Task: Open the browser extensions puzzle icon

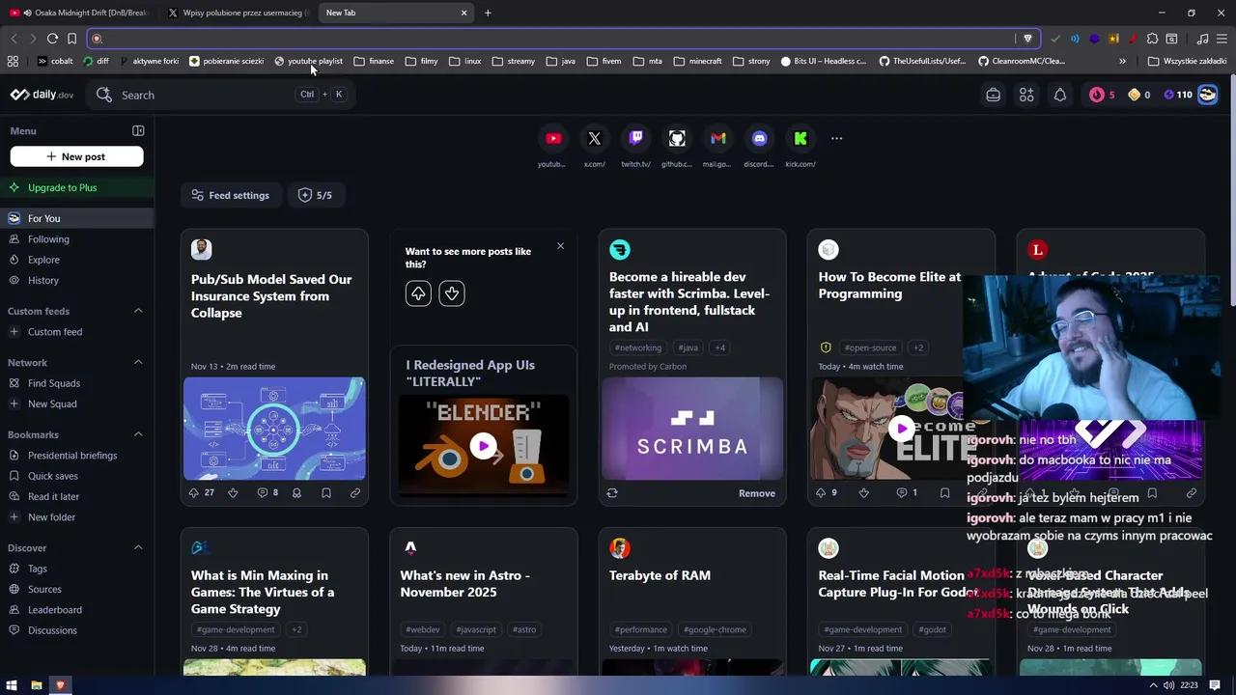Action: [x=1152, y=39]
